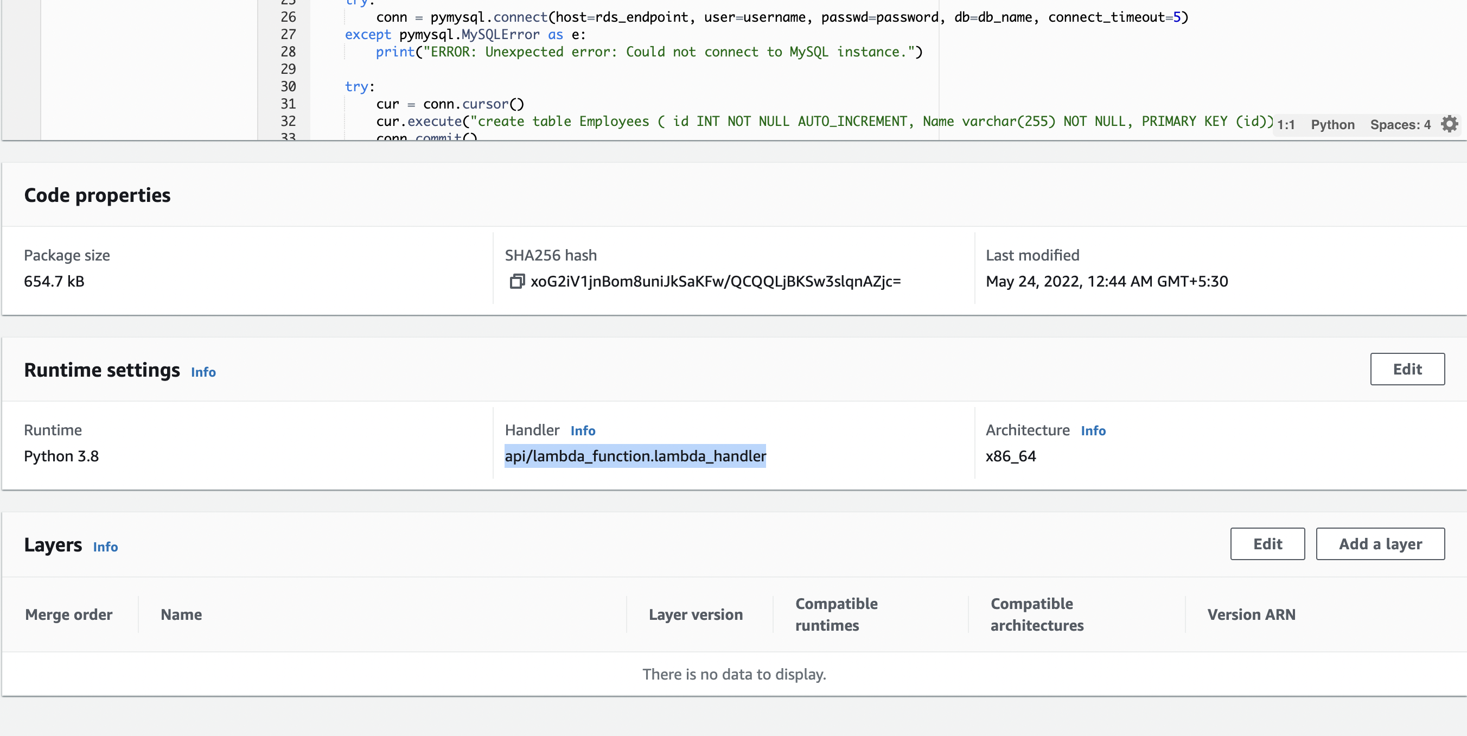Edit the Runtime settings

tap(1407, 369)
